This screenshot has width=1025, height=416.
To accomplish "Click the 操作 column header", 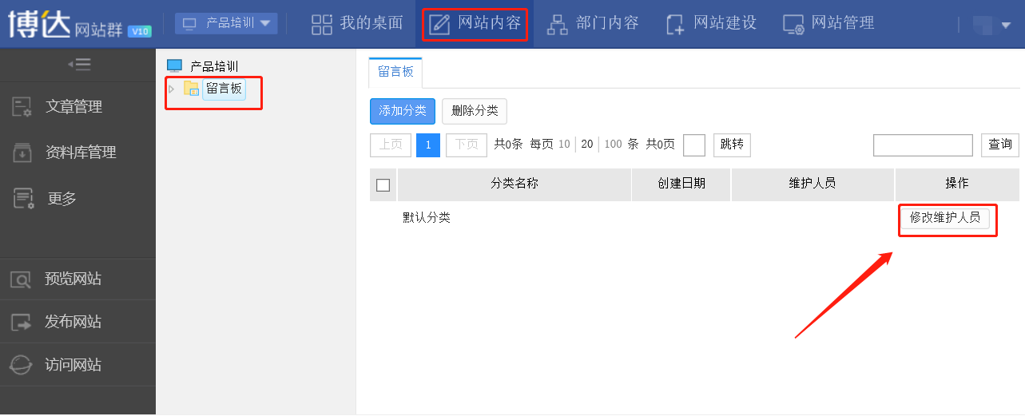I will (957, 184).
